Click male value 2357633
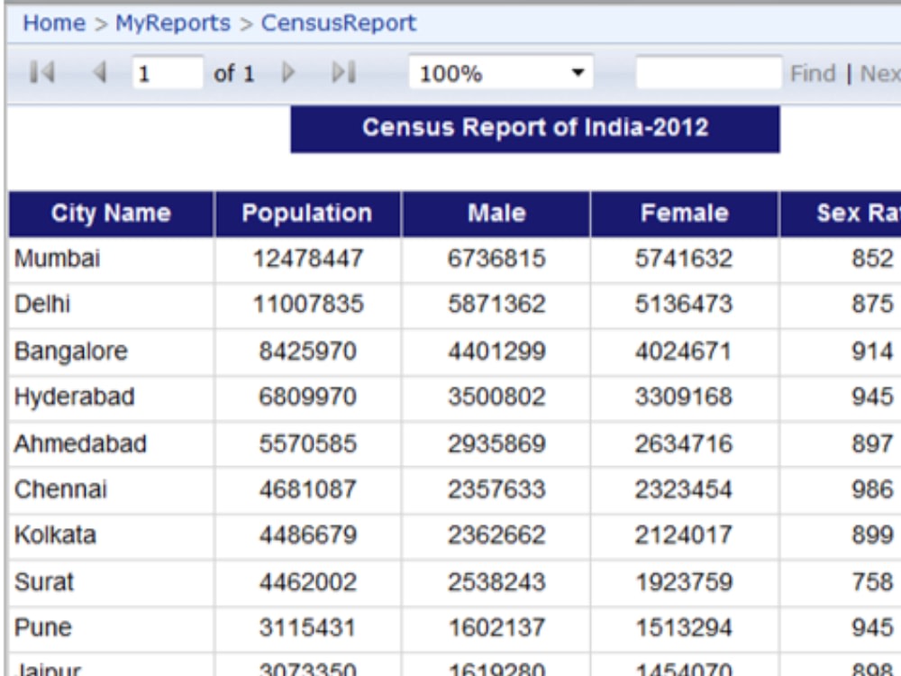This screenshot has width=901, height=676. coord(496,489)
